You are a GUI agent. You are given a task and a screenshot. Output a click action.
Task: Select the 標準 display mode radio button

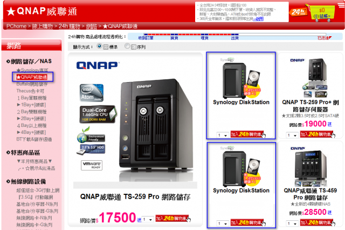(99, 46)
